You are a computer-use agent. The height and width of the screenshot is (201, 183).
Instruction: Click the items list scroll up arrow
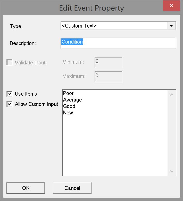172,94
